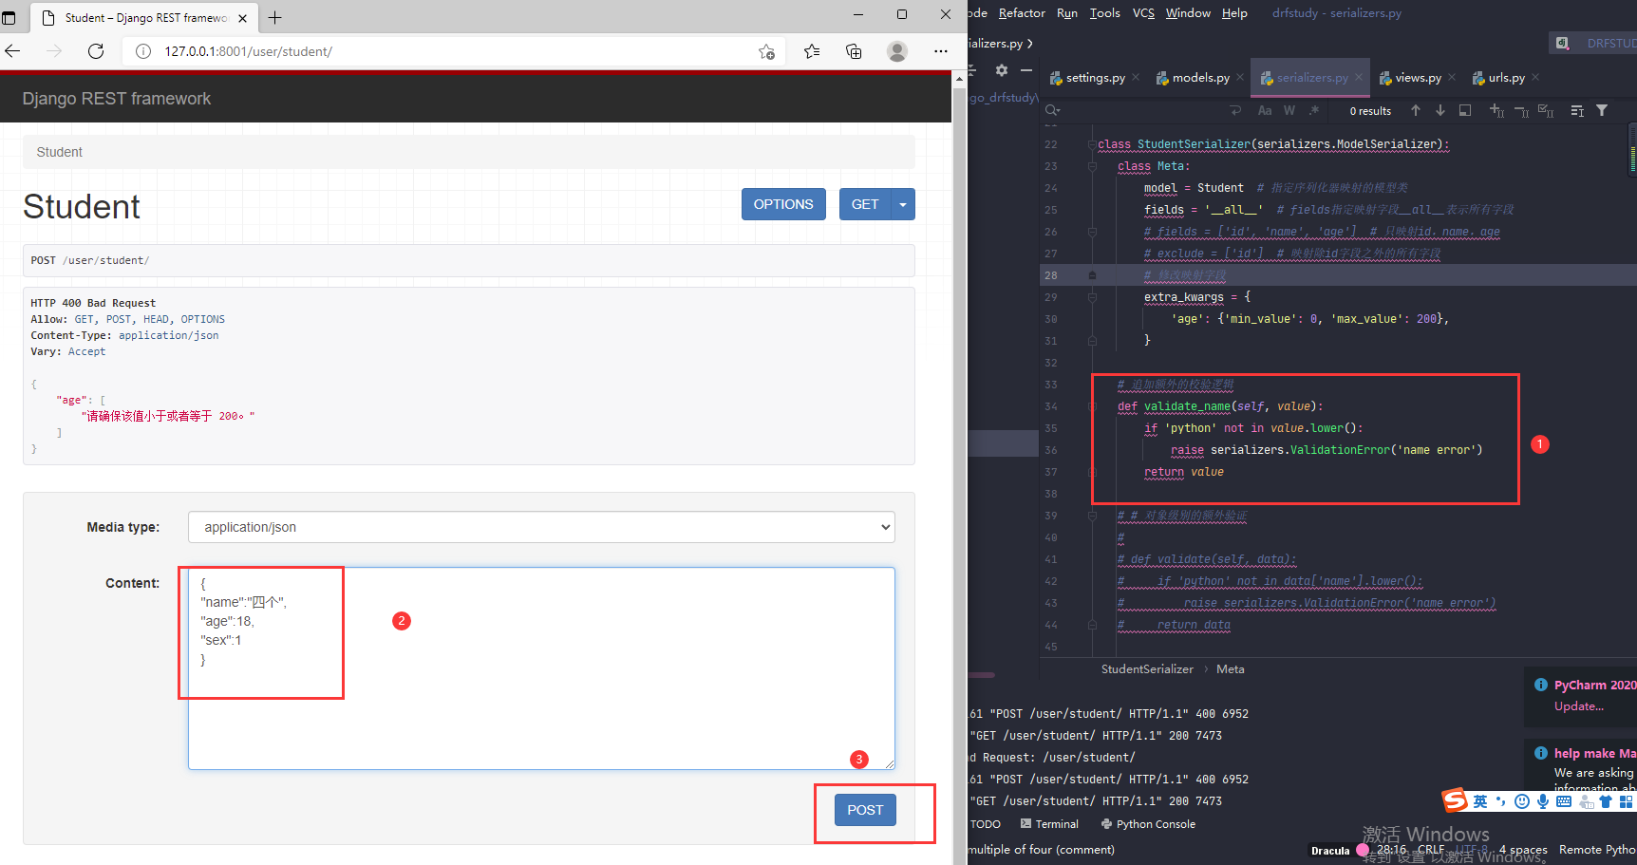This screenshot has width=1637, height=865.
Task: Open PyCharm VCS menu
Action: [1143, 13]
